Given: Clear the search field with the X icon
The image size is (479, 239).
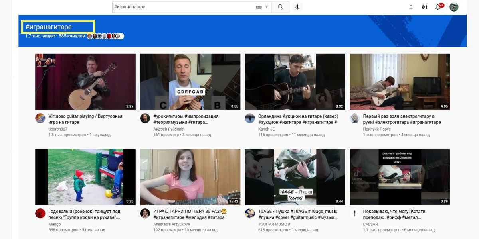Looking at the screenshot, I should pyautogui.click(x=267, y=7).
